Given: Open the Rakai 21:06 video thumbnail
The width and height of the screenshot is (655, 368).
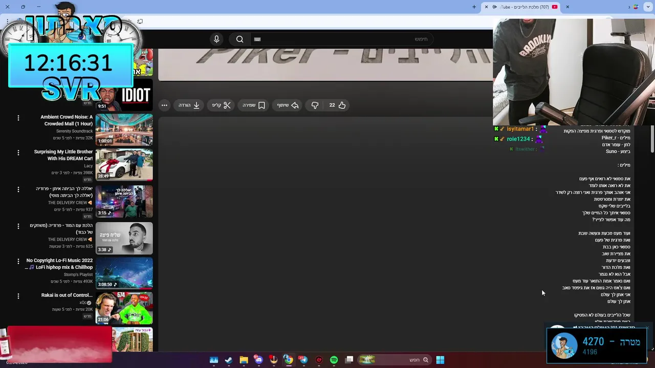Looking at the screenshot, I should click(124, 308).
